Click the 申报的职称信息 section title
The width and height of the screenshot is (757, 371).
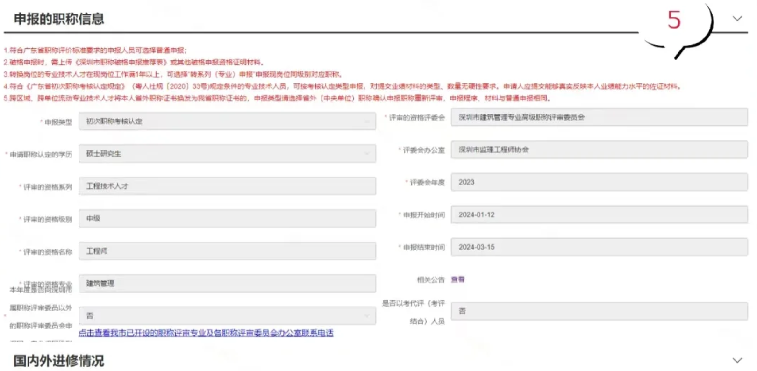tap(59, 19)
